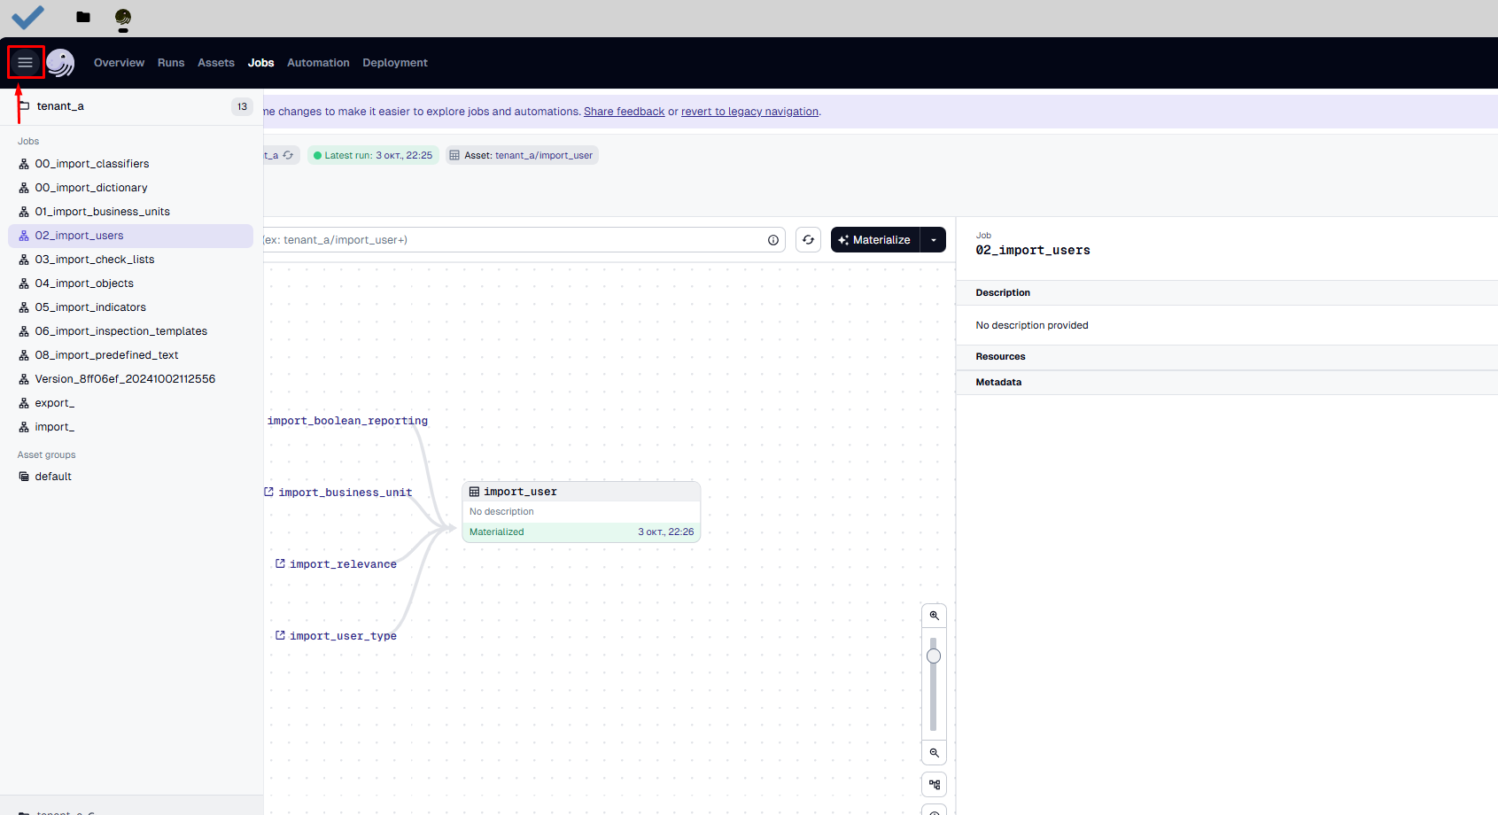Click the Dagster logo icon

coord(60,63)
